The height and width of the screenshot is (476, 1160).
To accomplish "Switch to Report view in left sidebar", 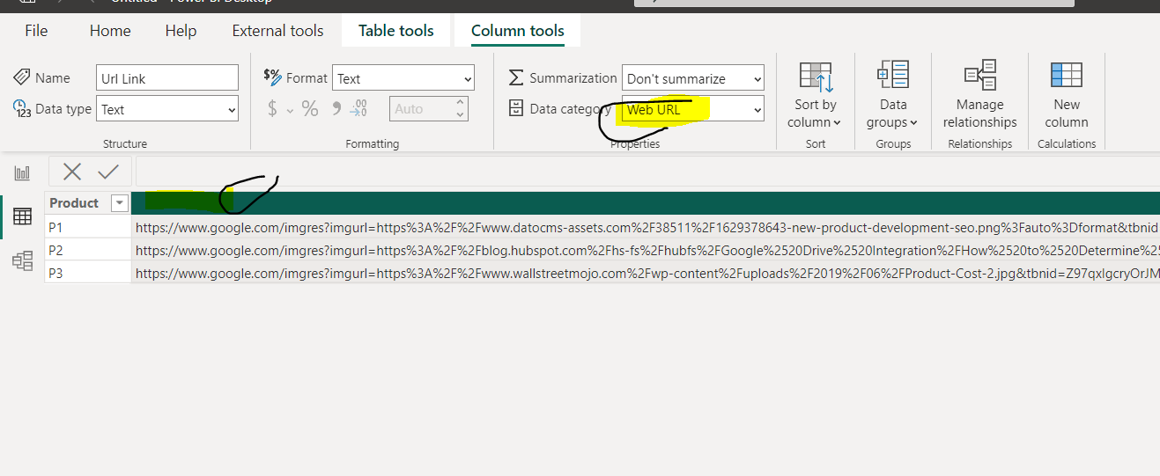I will click(x=22, y=172).
